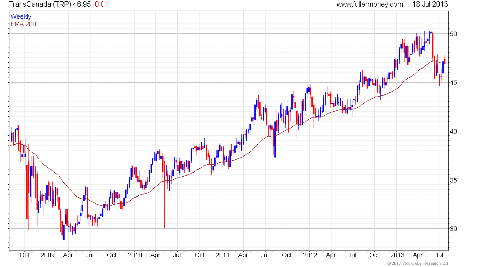Click the 2012 year axis label

(x=310, y=255)
